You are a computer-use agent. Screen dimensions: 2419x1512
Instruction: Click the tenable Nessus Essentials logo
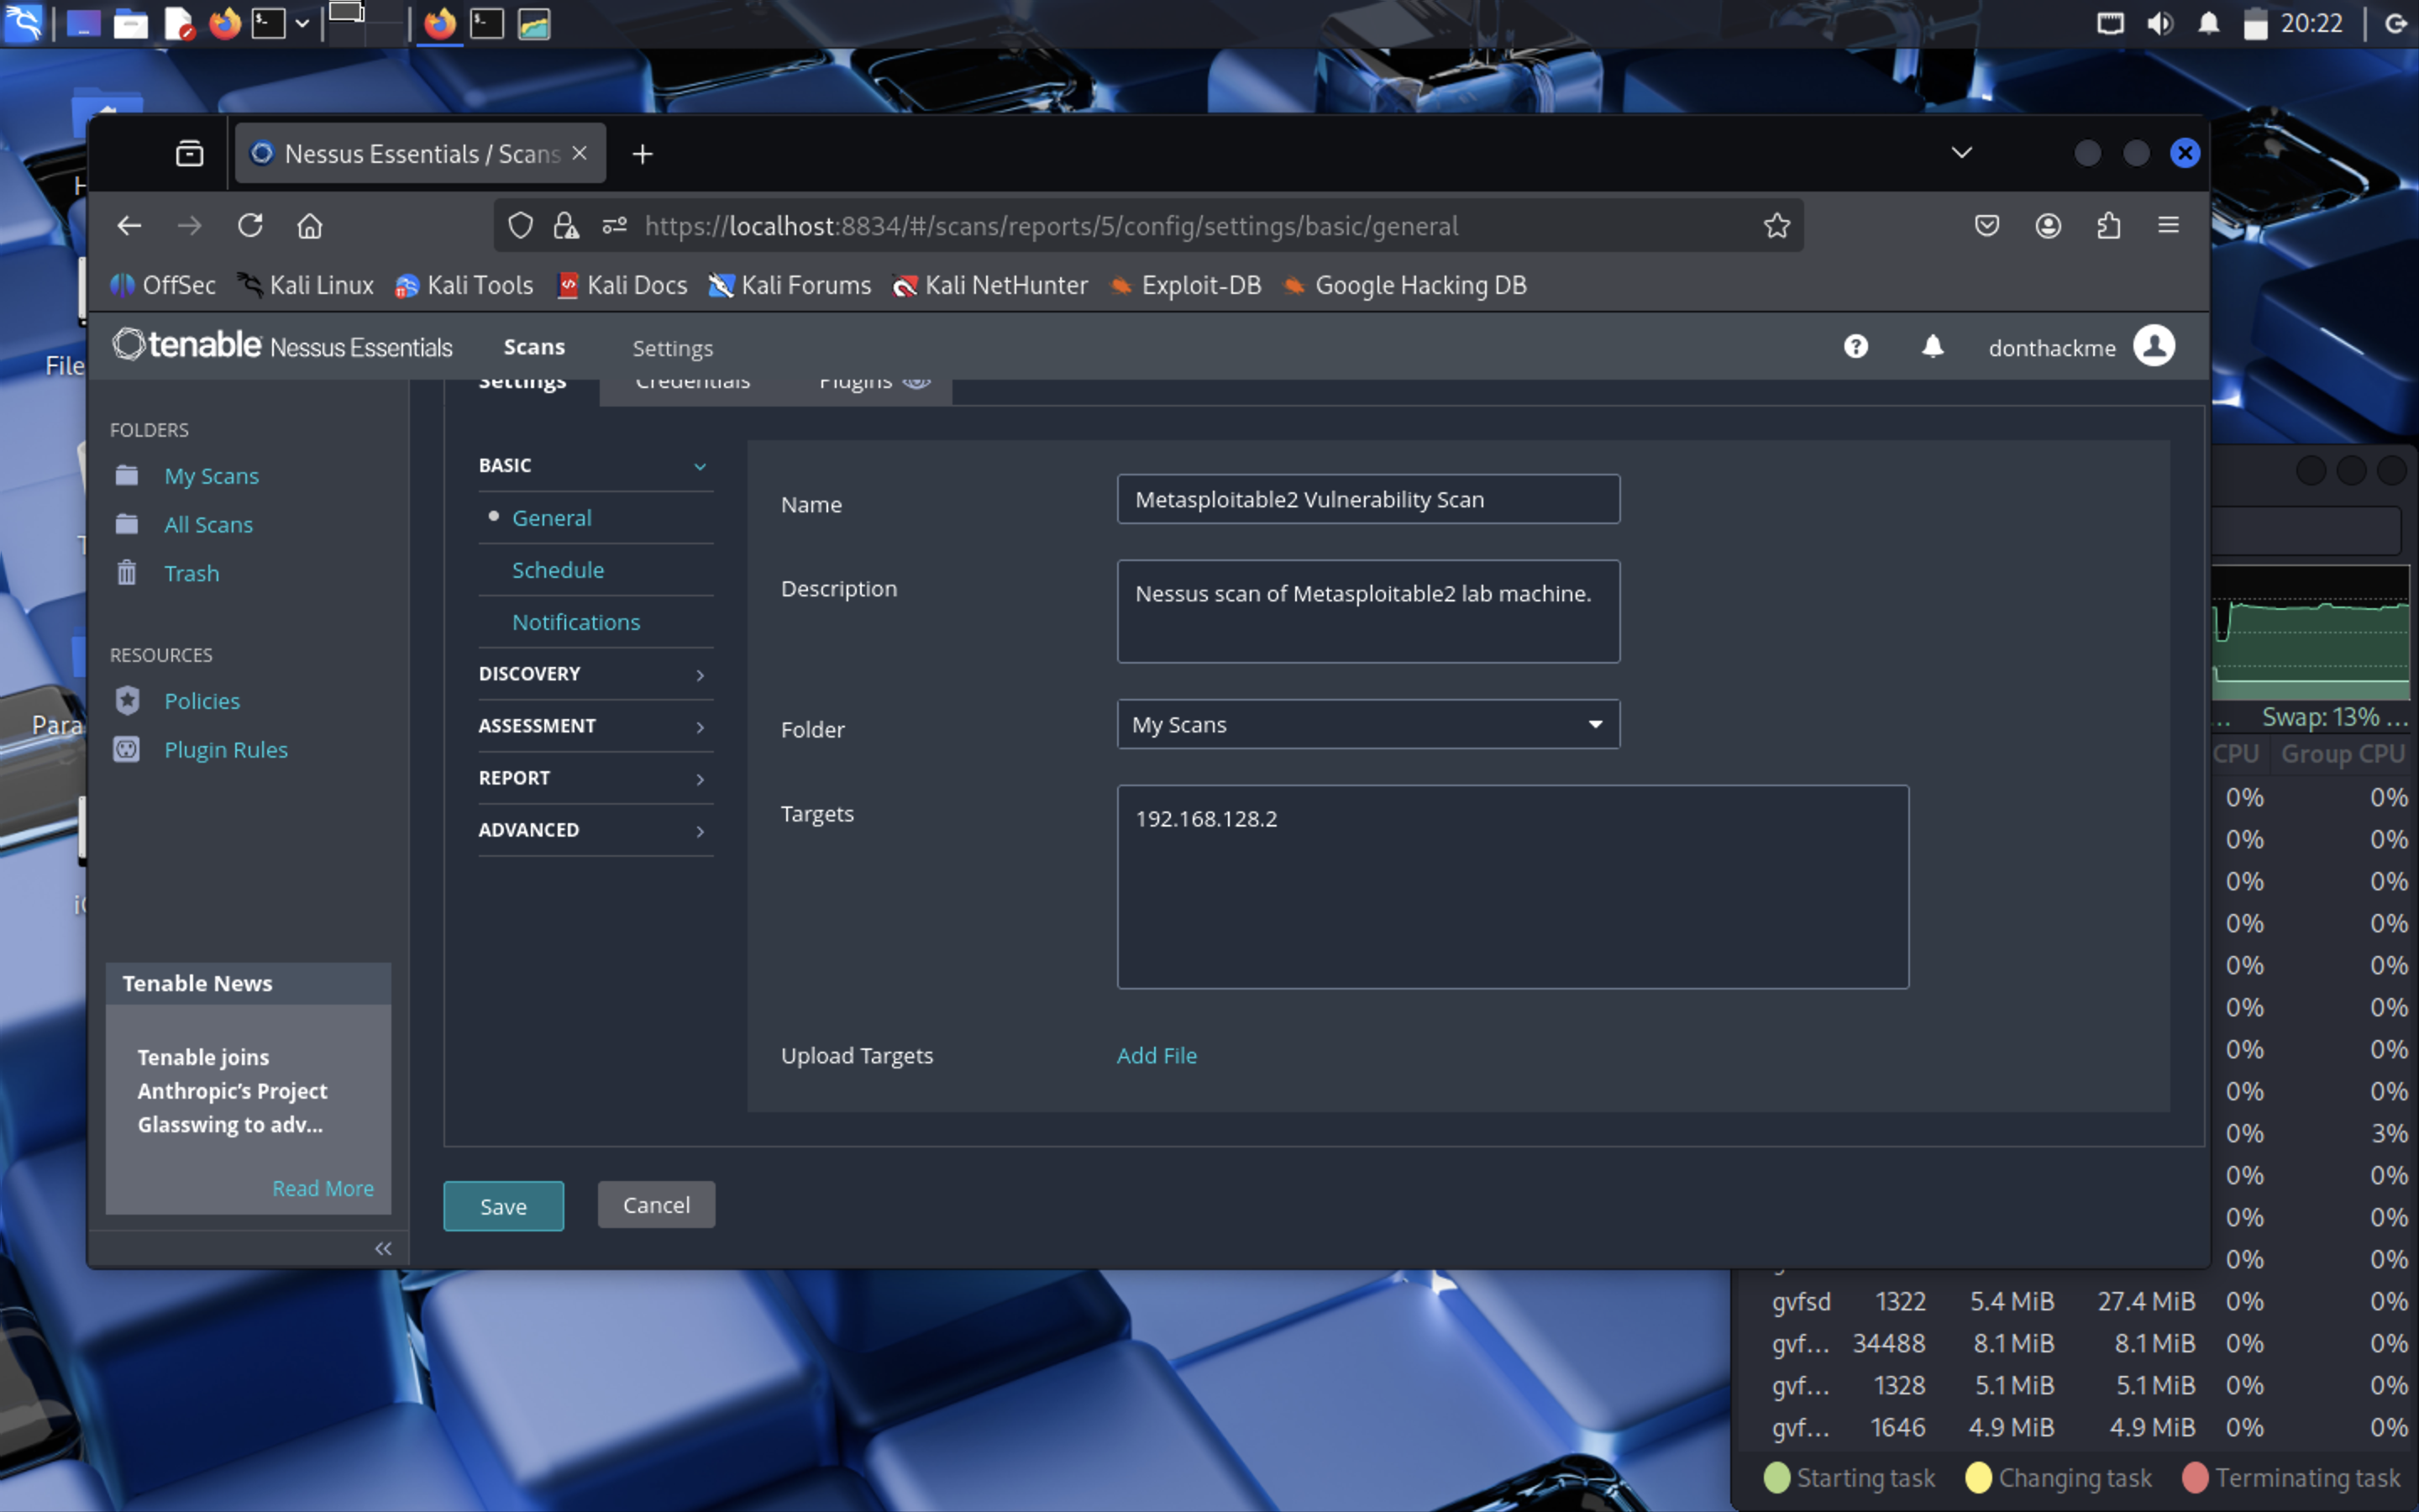tap(282, 345)
